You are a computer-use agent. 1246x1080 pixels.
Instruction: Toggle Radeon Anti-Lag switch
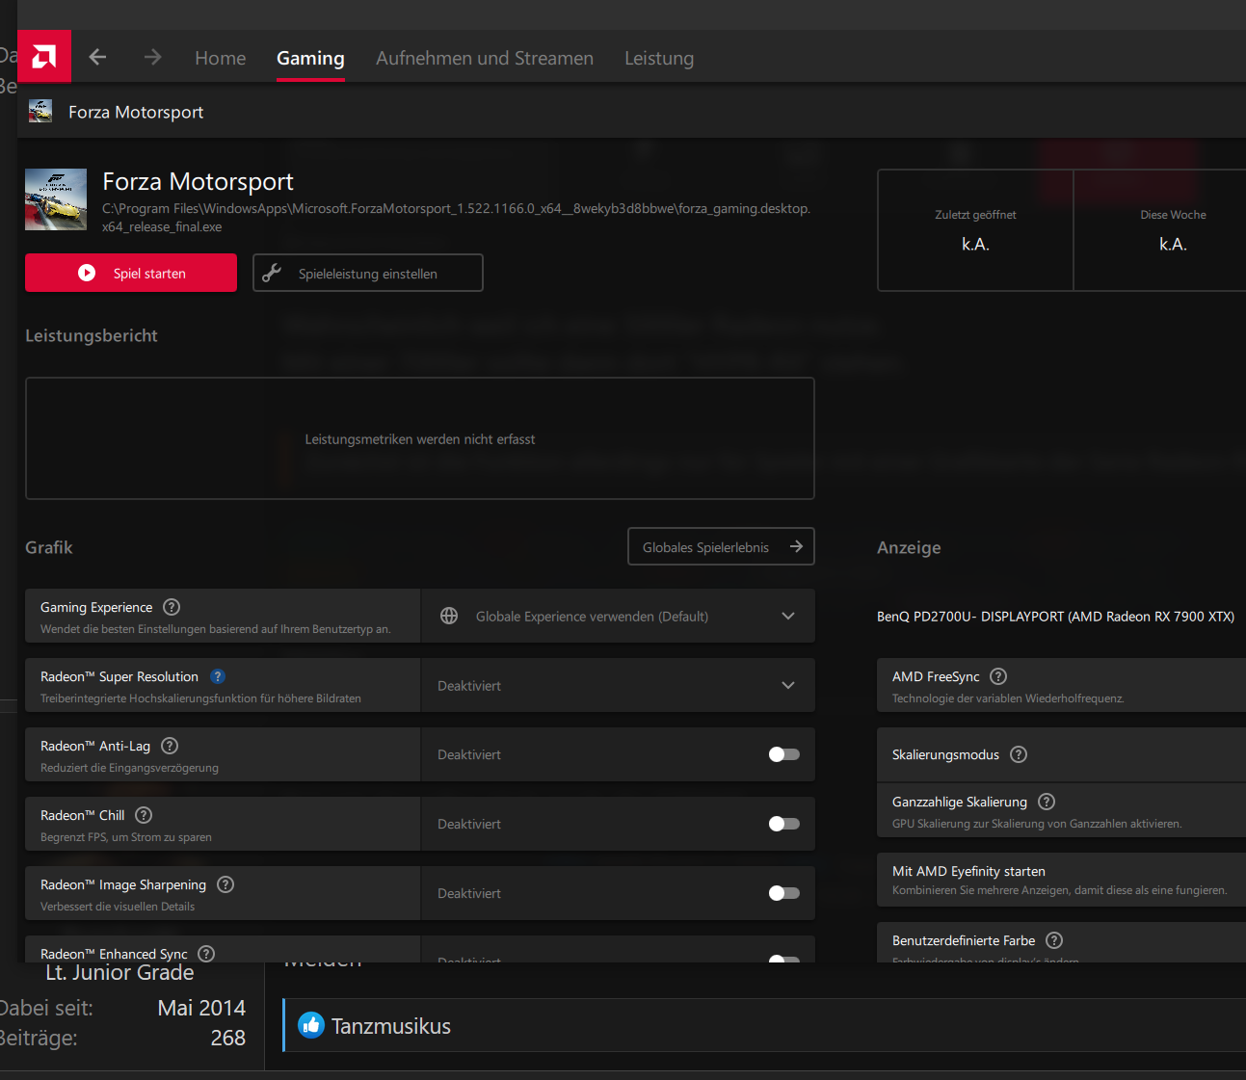(x=783, y=754)
